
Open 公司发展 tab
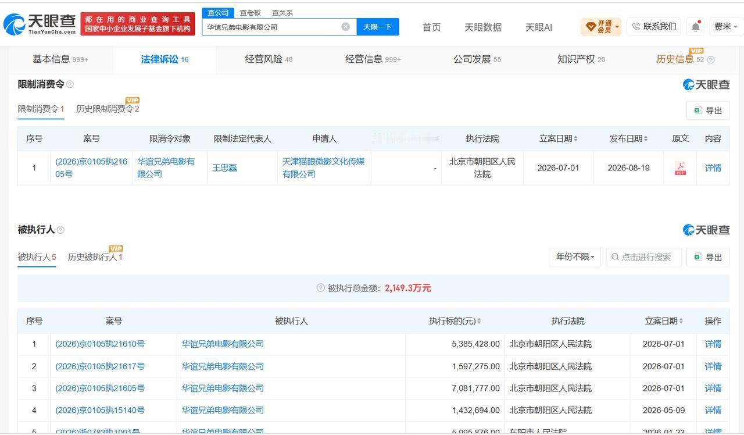tap(477, 59)
